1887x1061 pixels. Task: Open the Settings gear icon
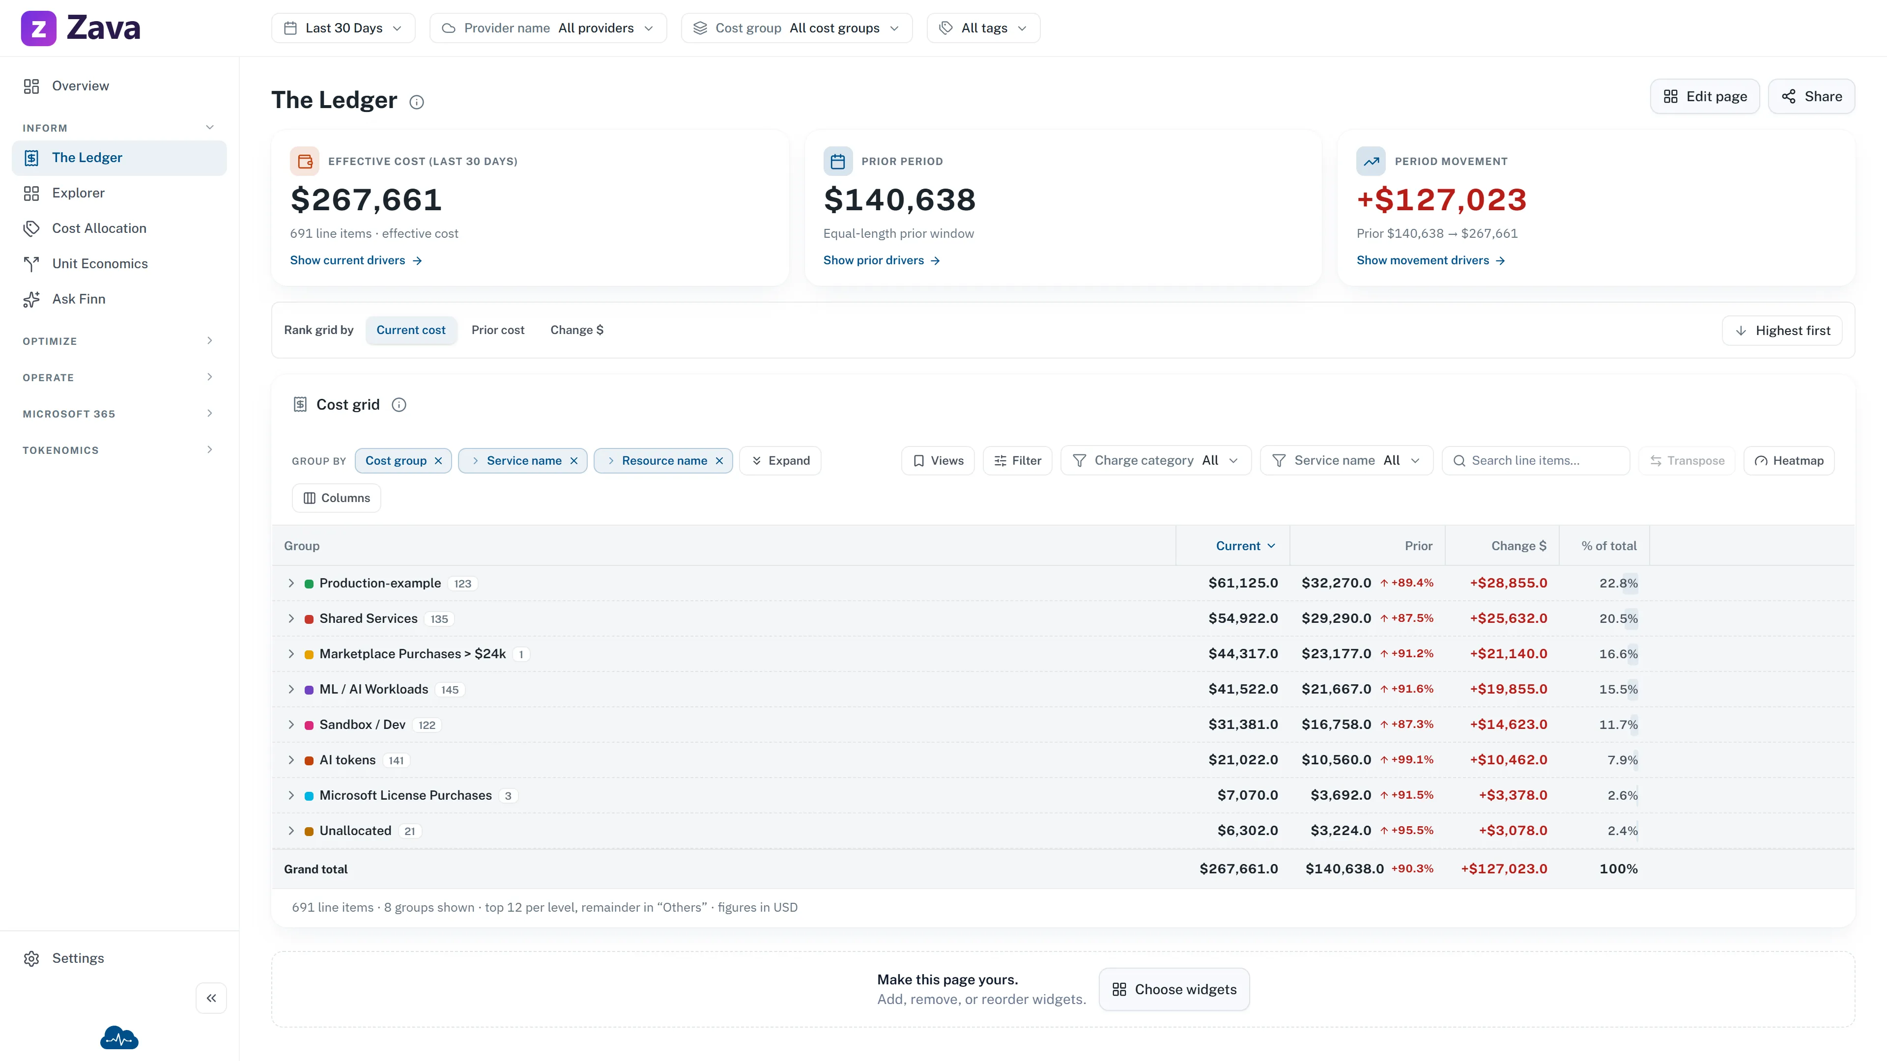point(31,958)
